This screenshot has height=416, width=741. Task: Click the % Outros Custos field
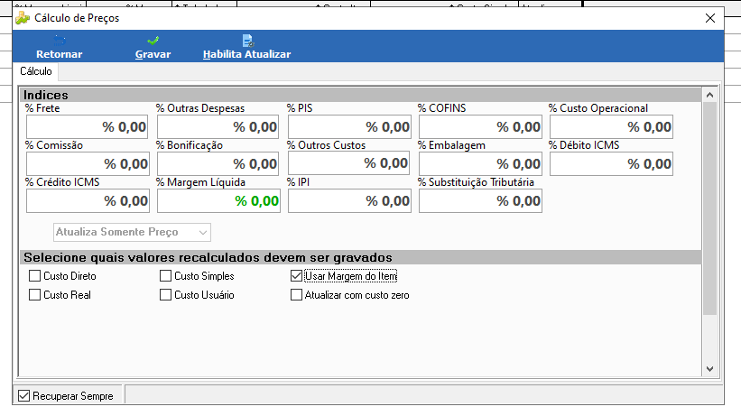348,163
